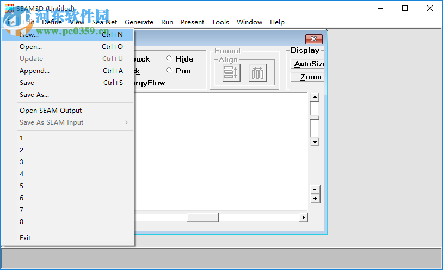Click Append... menu entry
Viewport: 443px width, 270px height.
pyautogui.click(x=67, y=71)
